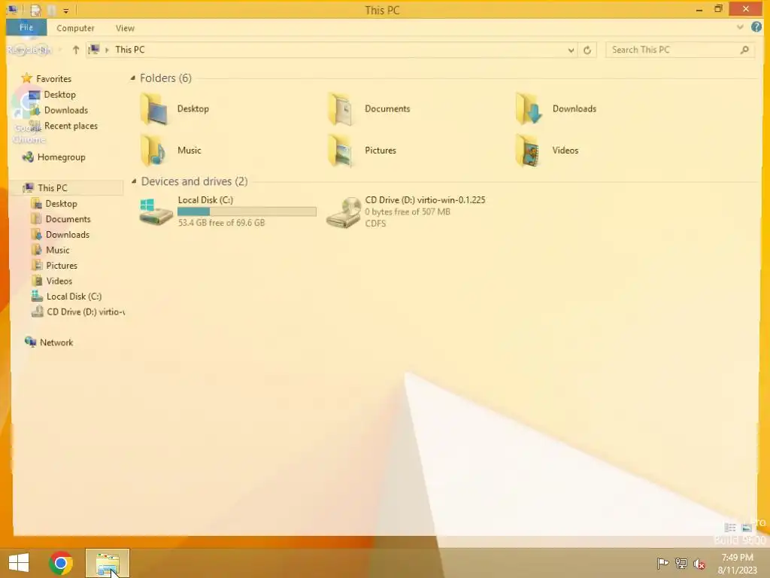Click the Downloads folder icon under This PC tree
Viewport: 770px width, 578px height.
(37, 235)
